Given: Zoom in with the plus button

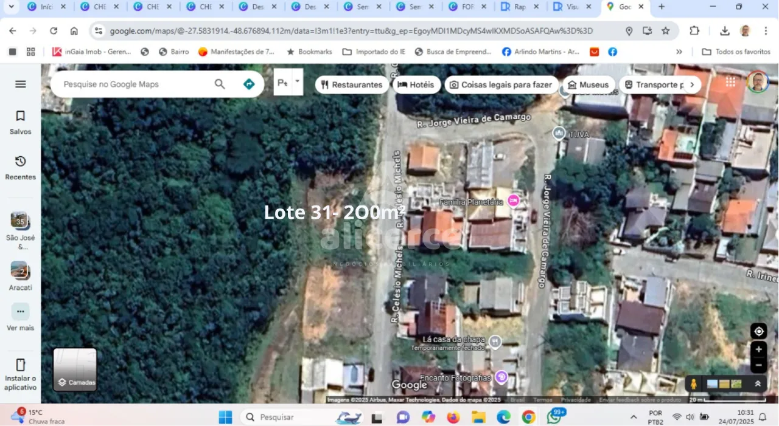Looking at the screenshot, I should pos(758,350).
